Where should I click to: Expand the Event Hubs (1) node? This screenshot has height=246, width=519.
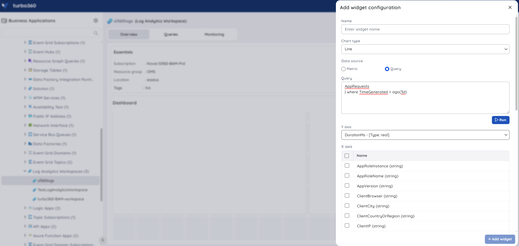pyautogui.click(x=25, y=52)
